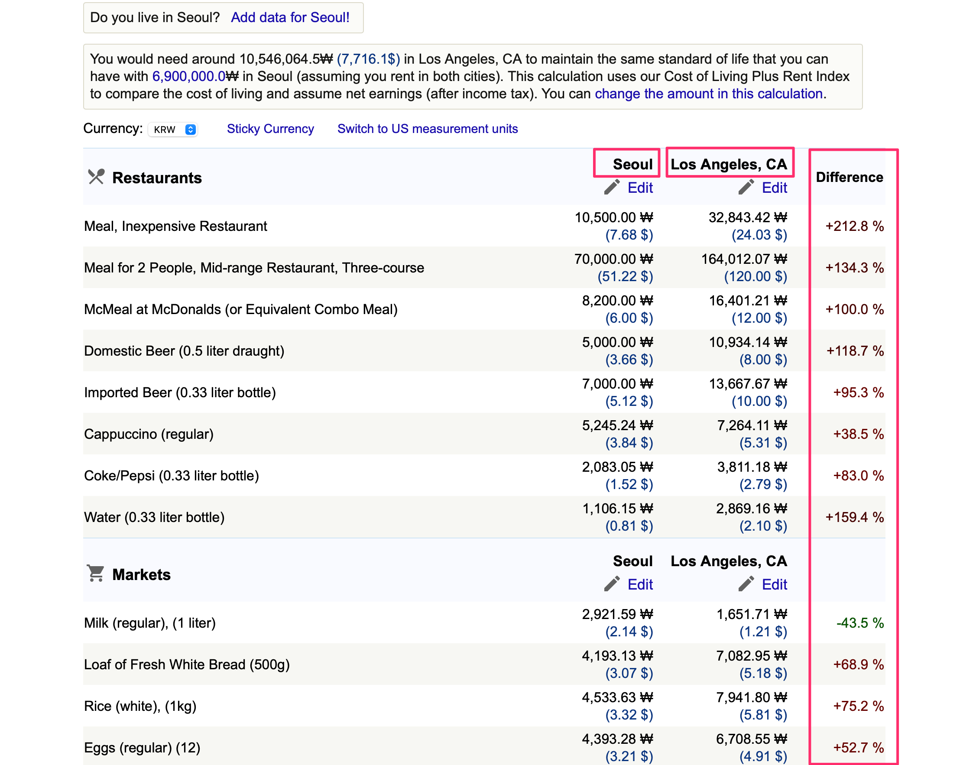963x765 pixels.
Task: Switch to US measurement units
Action: pos(427,129)
